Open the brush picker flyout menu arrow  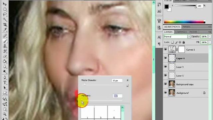click(127, 80)
